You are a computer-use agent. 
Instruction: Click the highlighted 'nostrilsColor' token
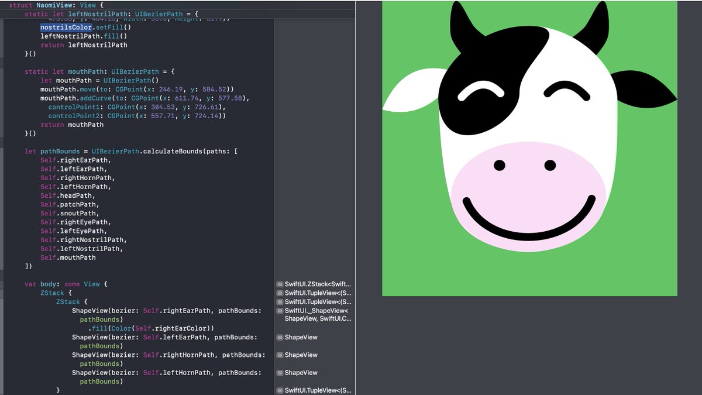(x=66, y=27)
